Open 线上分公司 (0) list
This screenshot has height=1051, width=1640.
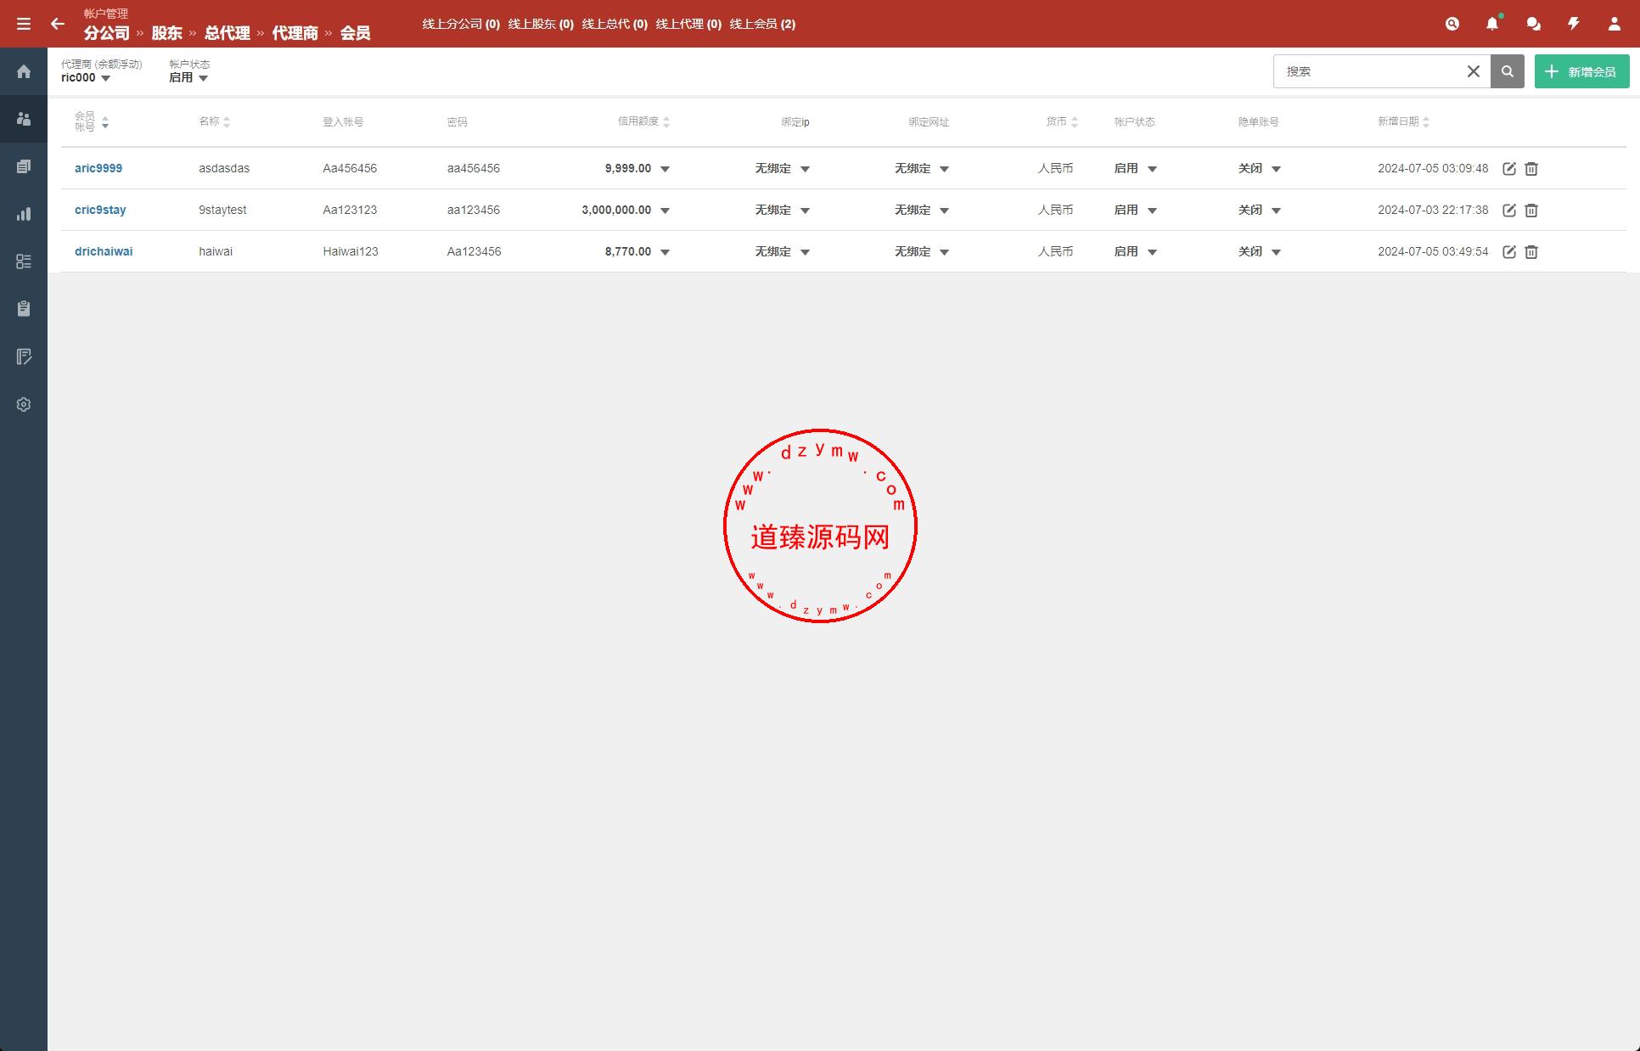pyautogui.click(x=461, y=24)
